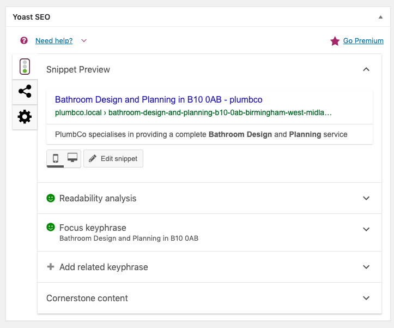
Task: Collapse the Yoast SEO metabox triangle
Action: [x=381, y=17]
